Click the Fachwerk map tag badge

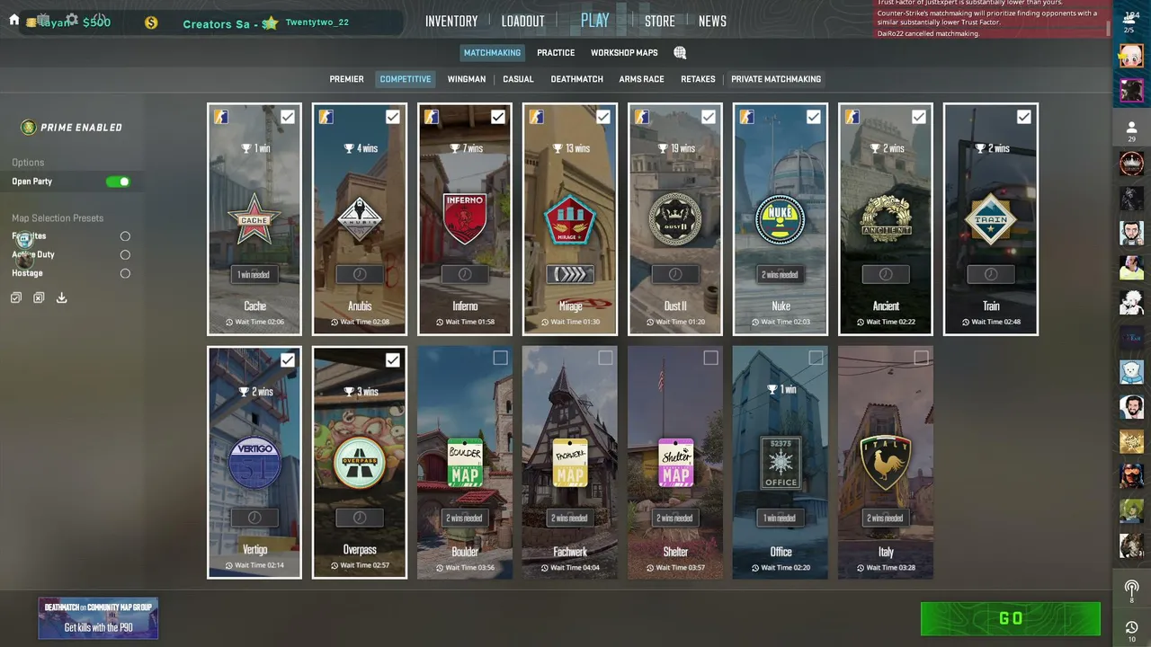coord(570,463)
